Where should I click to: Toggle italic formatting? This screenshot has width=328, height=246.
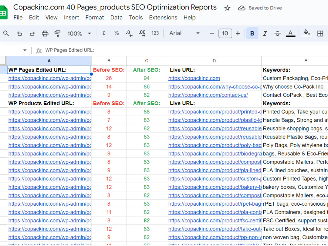265,33
